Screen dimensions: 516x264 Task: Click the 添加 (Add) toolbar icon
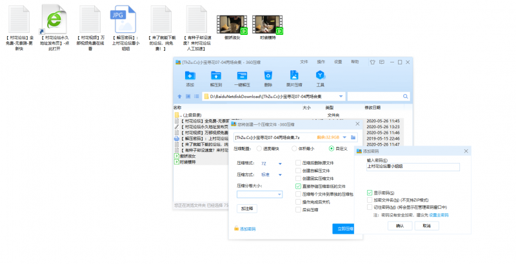190,77
